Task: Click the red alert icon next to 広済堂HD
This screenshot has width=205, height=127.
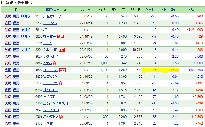Action: (x=61, y=117)
